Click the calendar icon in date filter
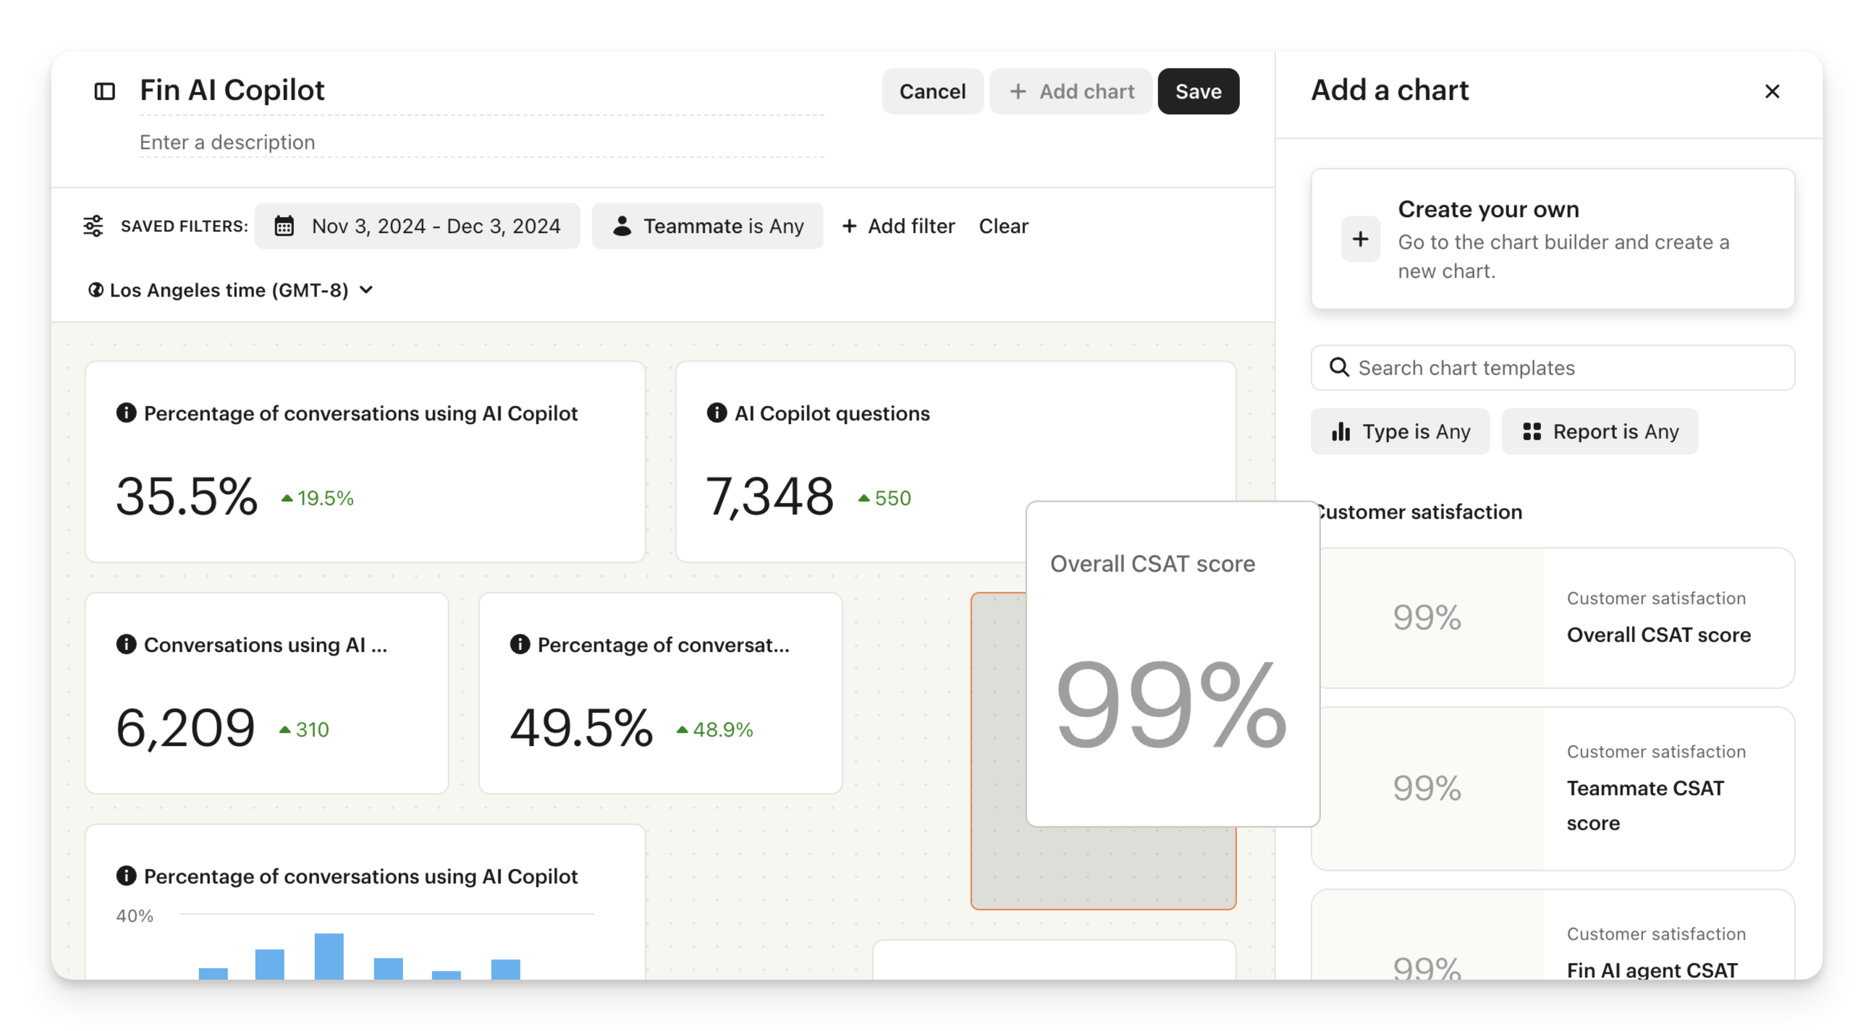Screen dimensions: 1874x1031 click(x=284, y=226)
